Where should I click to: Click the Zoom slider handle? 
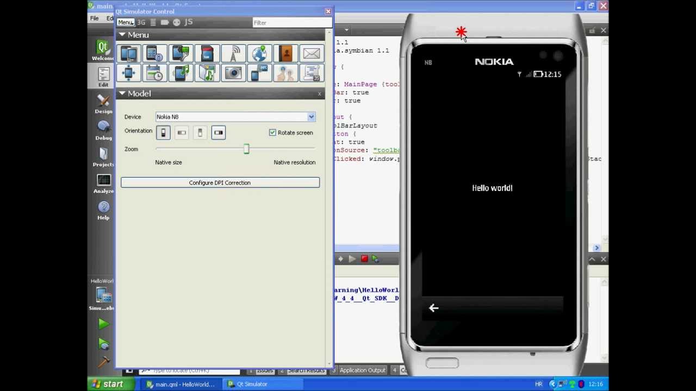pyautogui.click(x=246, y=149)
